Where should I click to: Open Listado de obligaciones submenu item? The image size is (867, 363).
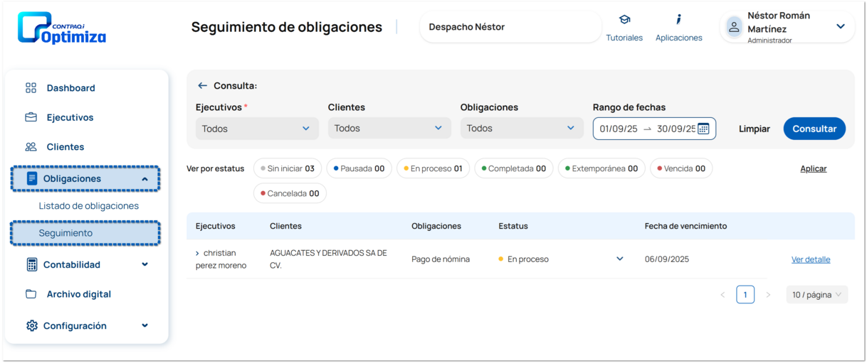pyautogui.click(x=89, y=206)
